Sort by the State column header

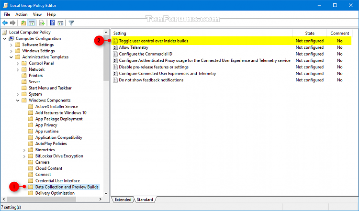tap(310, 33)
